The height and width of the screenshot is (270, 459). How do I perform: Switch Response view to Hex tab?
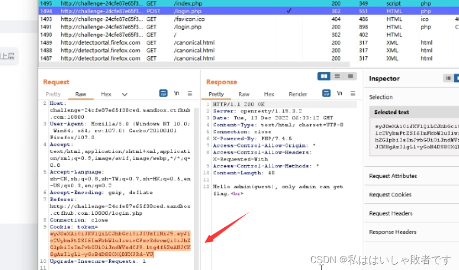click(x=269, y=94)
